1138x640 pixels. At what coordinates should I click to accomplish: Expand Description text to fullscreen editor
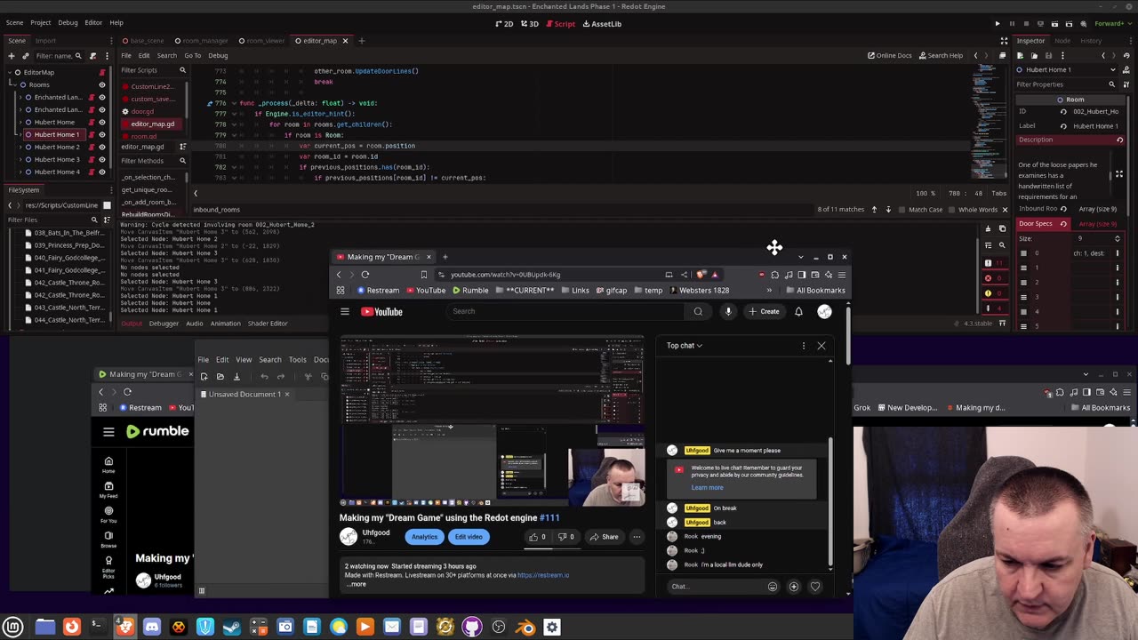[1119, 174]
